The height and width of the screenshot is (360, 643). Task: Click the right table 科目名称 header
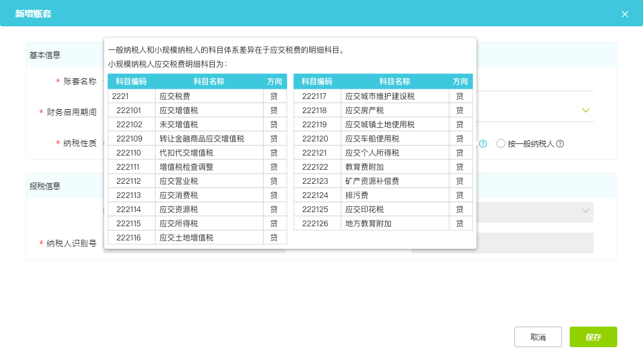click(x=395, y=82)
